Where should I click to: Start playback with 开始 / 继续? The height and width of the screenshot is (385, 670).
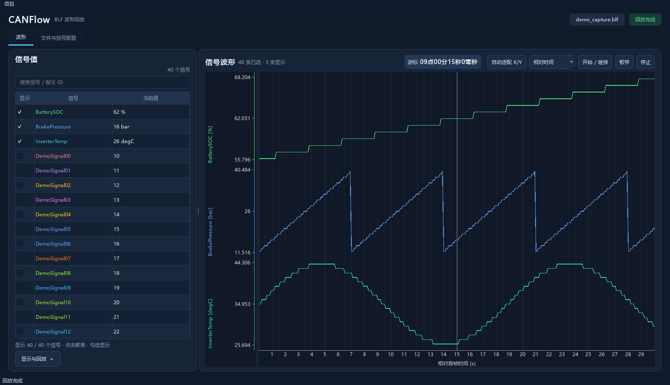tap(595, 62)
